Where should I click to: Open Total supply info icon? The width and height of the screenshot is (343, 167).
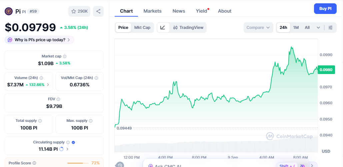point(40,121)
